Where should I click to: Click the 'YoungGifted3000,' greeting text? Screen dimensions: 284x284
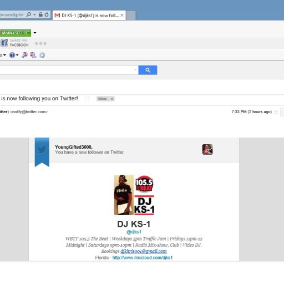click(x=74, y=147)
